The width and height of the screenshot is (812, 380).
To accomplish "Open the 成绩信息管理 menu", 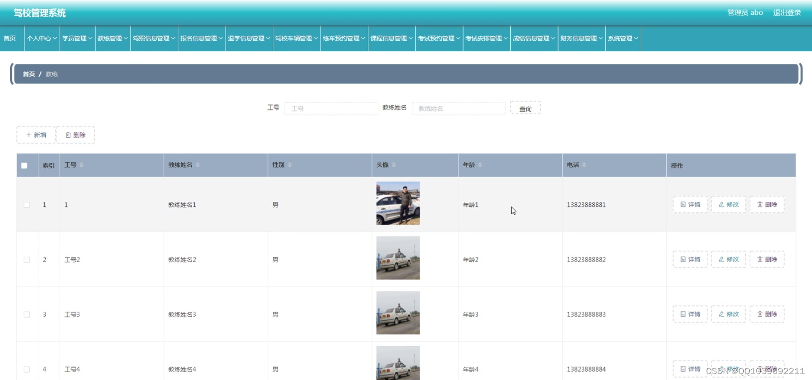I will (534, 38).
